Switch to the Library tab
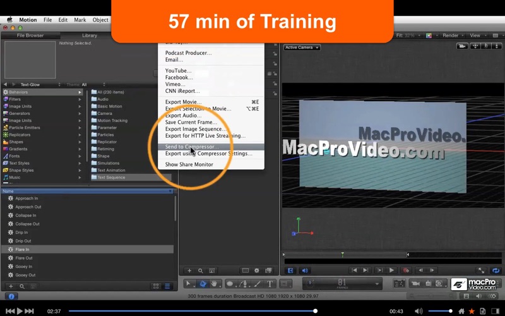The image size is (505, 316). point(89,35)
